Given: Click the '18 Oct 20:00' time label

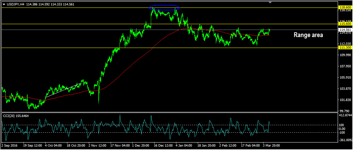Looking at the screenshot, I should point(76,146).
